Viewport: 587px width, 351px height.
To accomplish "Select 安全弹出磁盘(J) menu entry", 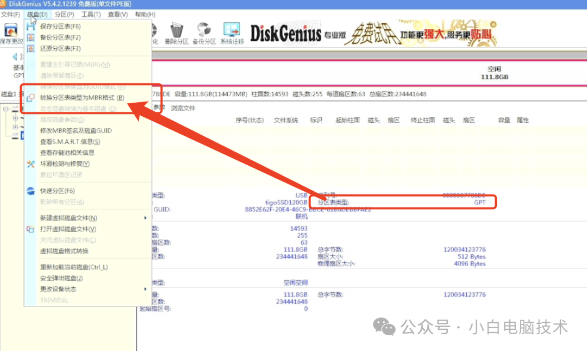I will 61,278.
